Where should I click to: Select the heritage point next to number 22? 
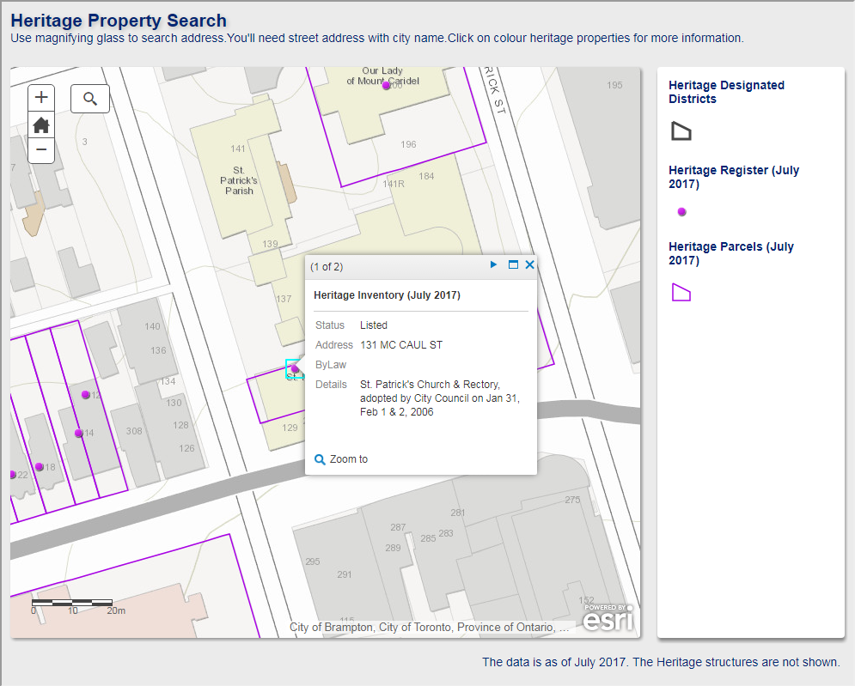pyautogui.click(x=13, y=475)
